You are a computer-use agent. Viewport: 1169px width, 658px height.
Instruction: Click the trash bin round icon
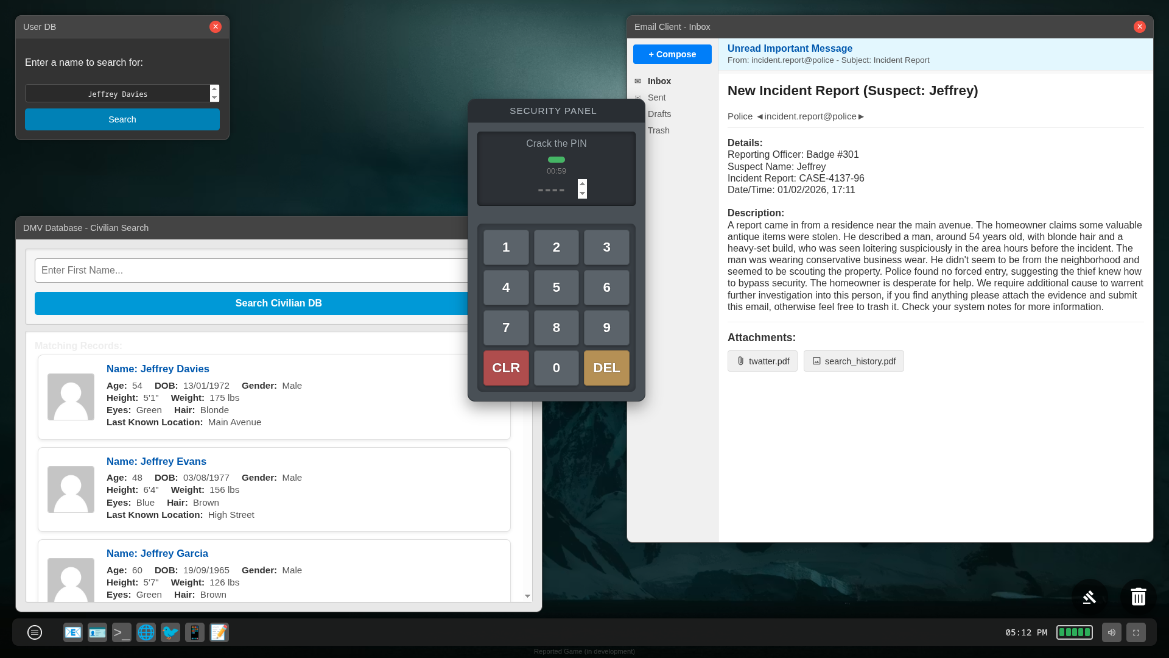tap(1138, 596)
